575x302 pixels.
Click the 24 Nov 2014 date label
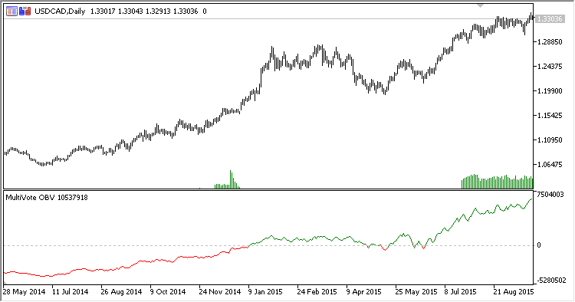220,292
